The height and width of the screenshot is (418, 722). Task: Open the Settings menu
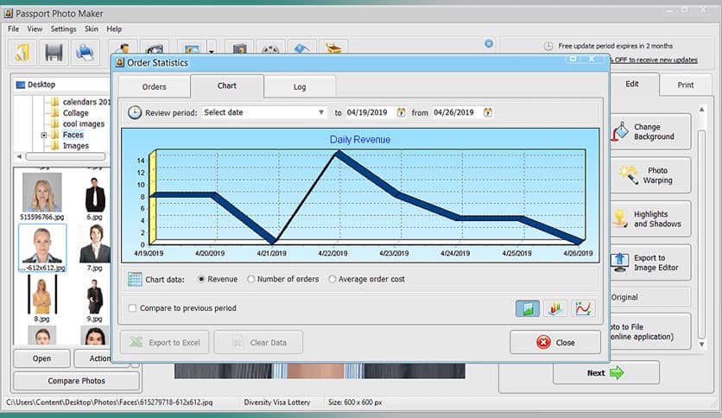(x=63, y=28)
